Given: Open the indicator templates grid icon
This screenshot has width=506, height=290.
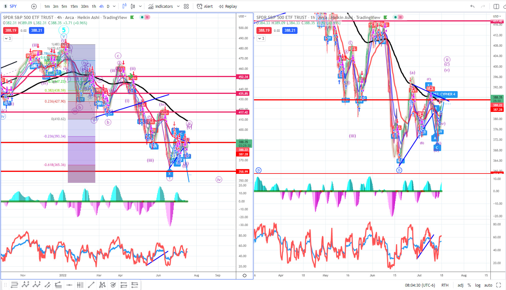Looking at the screenshot, I should pyautogui.click(x=186, y=6).
